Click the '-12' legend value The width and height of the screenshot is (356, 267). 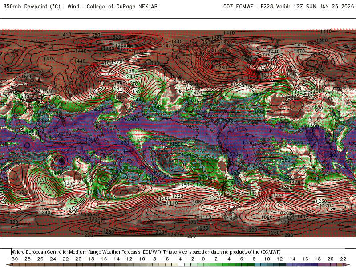click(x=127, y=259)
